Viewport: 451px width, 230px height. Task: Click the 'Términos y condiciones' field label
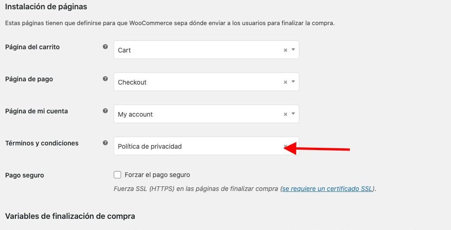[42, 144]
